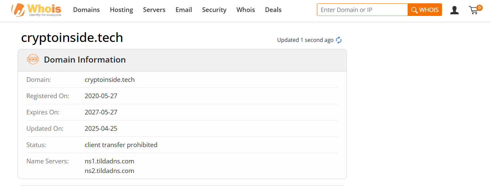This screenshot has height=186, width=490.
Task: Select the ns1.tildadns.com name server text
Action: [x=109, y=161]
